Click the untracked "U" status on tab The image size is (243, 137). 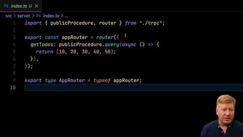point(30,6)
